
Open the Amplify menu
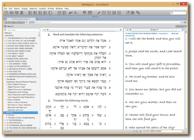point(42,8)
